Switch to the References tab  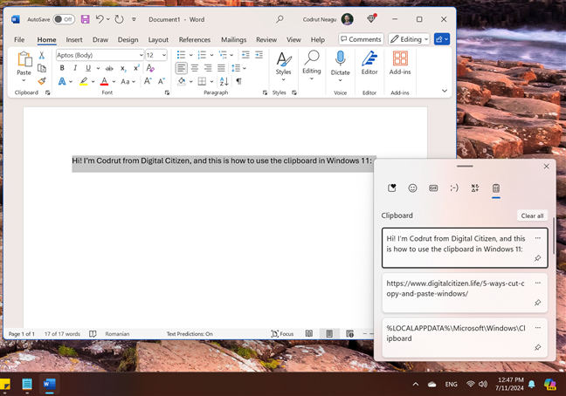point(195,39)
